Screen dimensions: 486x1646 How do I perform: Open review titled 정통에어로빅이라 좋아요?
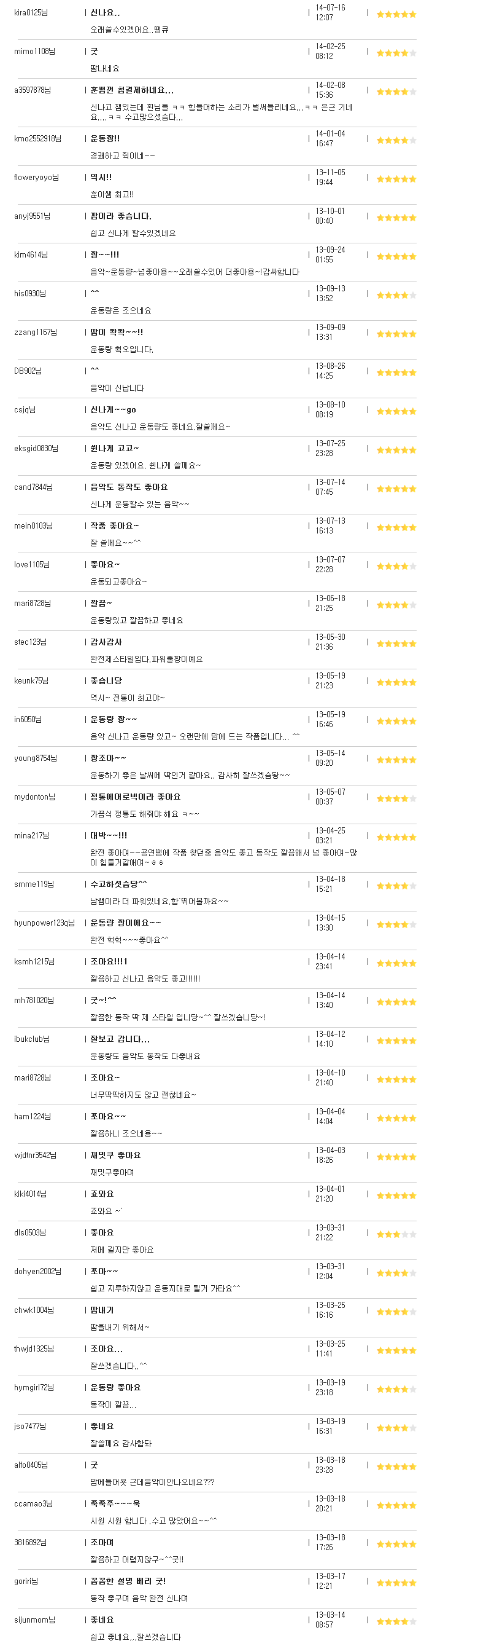click(135, 797)
